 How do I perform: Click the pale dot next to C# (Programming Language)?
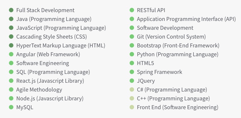132,90
